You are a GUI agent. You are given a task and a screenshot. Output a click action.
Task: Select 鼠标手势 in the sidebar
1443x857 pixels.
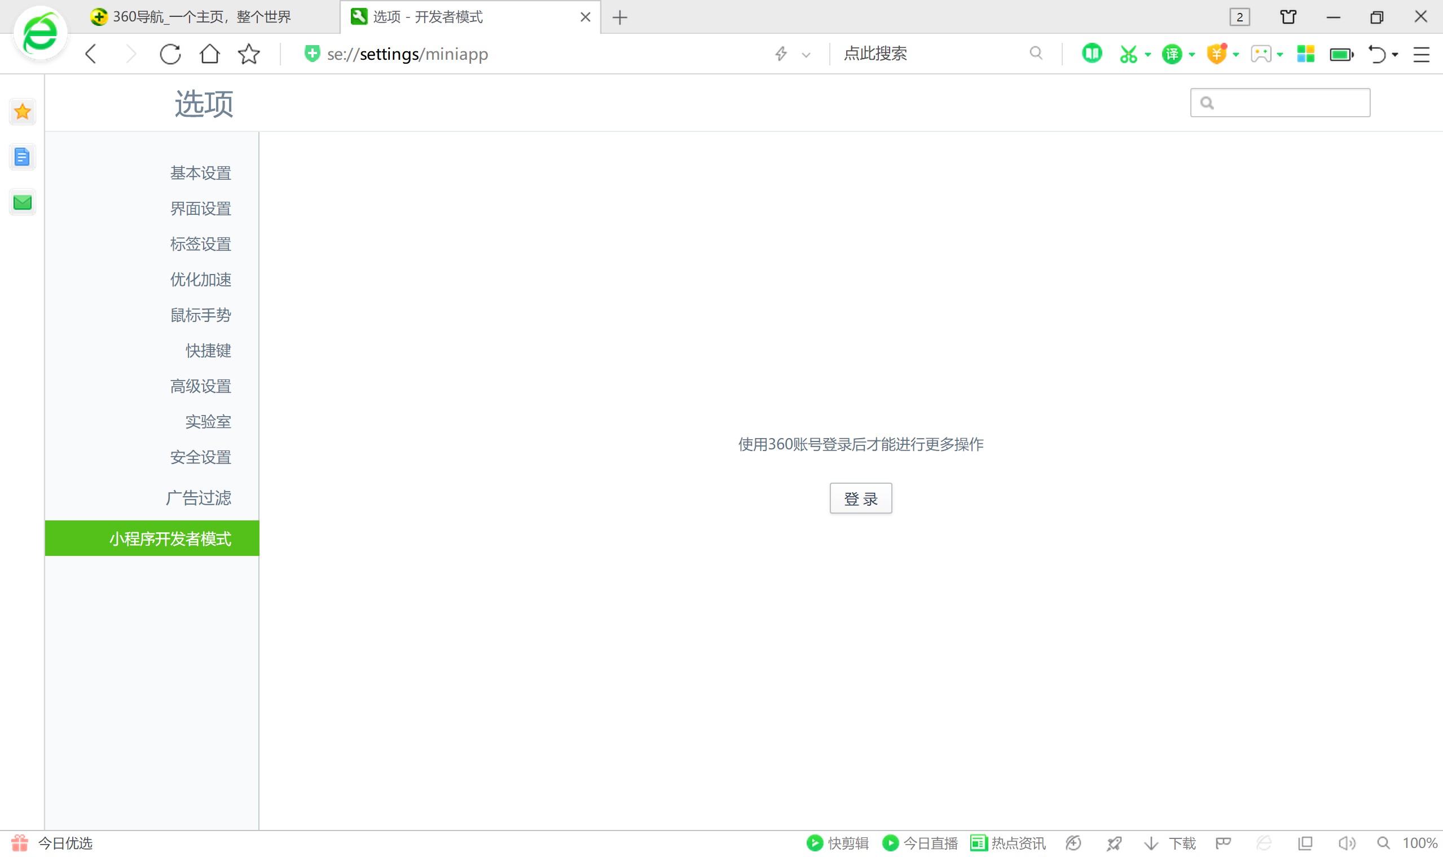click(200, 315)
